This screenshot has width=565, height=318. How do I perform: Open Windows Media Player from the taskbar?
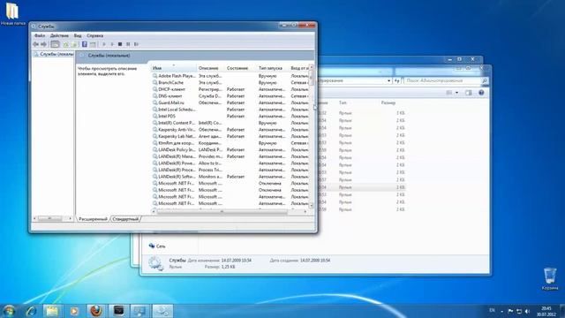pos(74,311)
